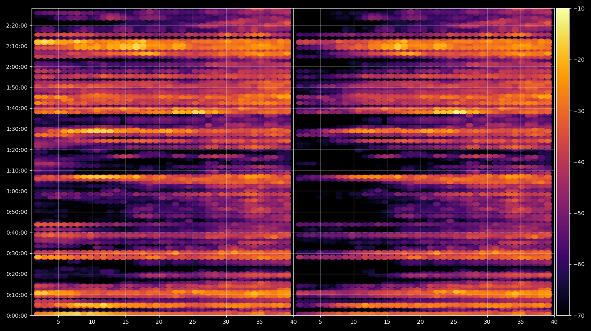This screenshot has height=331, width=591.
Task: Select x-axis label 10 under the right heatmap
Action: tap(353, 322)
